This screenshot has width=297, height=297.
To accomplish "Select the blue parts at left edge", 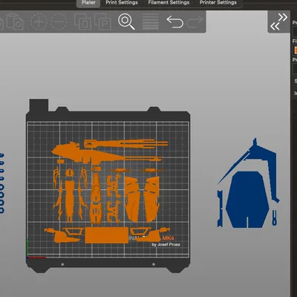I will (x=1, y=183).
